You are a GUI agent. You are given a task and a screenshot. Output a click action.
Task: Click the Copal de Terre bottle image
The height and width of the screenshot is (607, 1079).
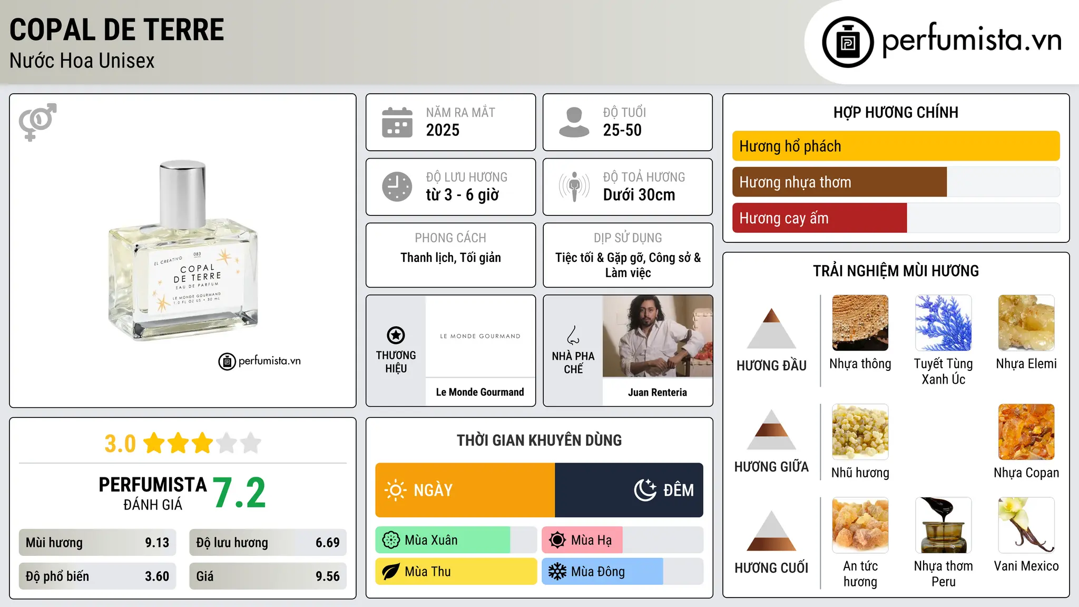182,250
